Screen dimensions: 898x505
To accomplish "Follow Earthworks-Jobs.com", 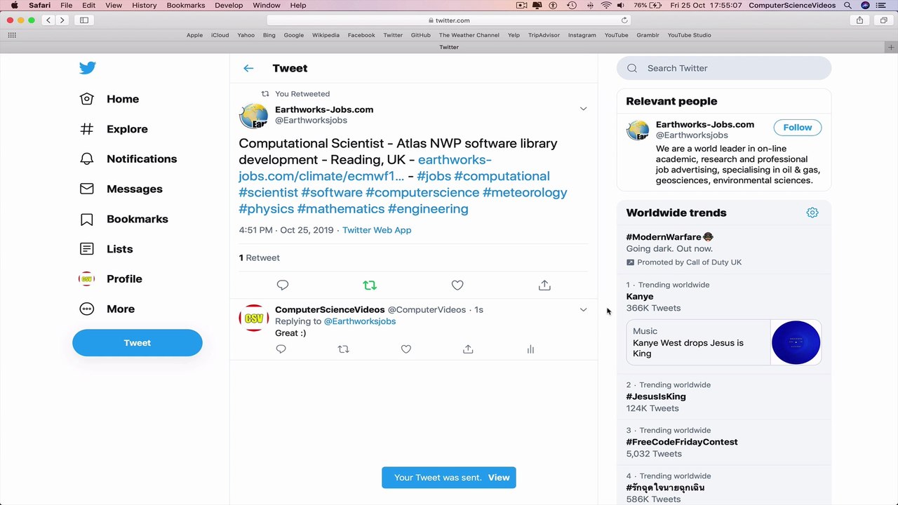I will (x=798, y=128).
